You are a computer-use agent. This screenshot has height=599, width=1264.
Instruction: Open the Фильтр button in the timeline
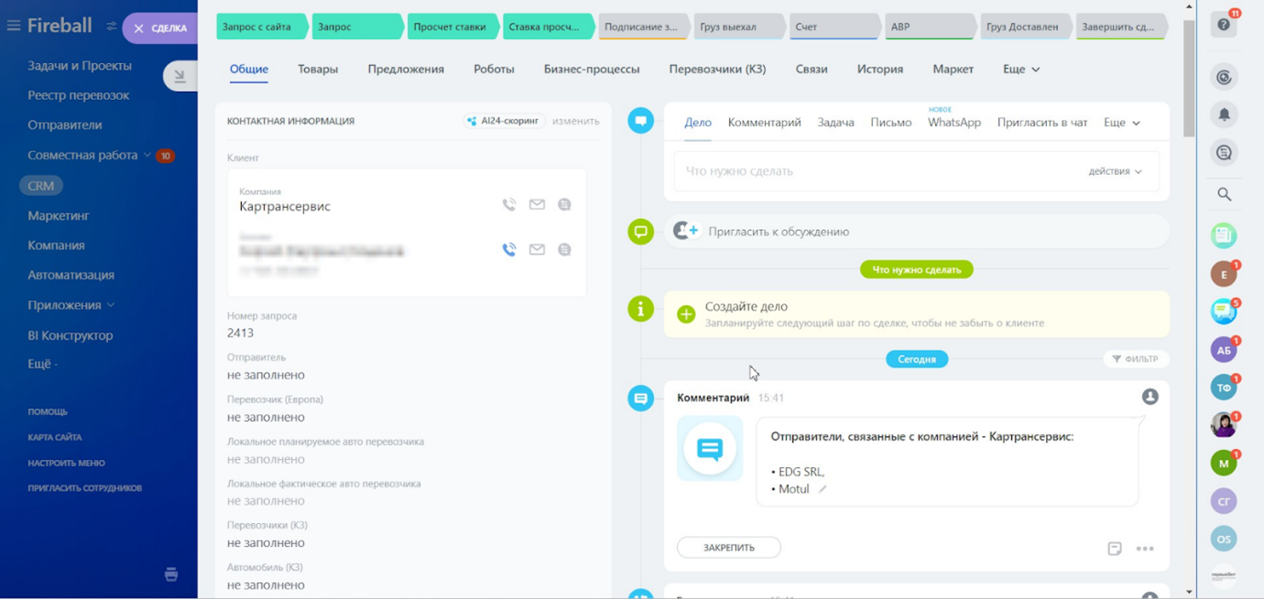(x=1136, y=359)
